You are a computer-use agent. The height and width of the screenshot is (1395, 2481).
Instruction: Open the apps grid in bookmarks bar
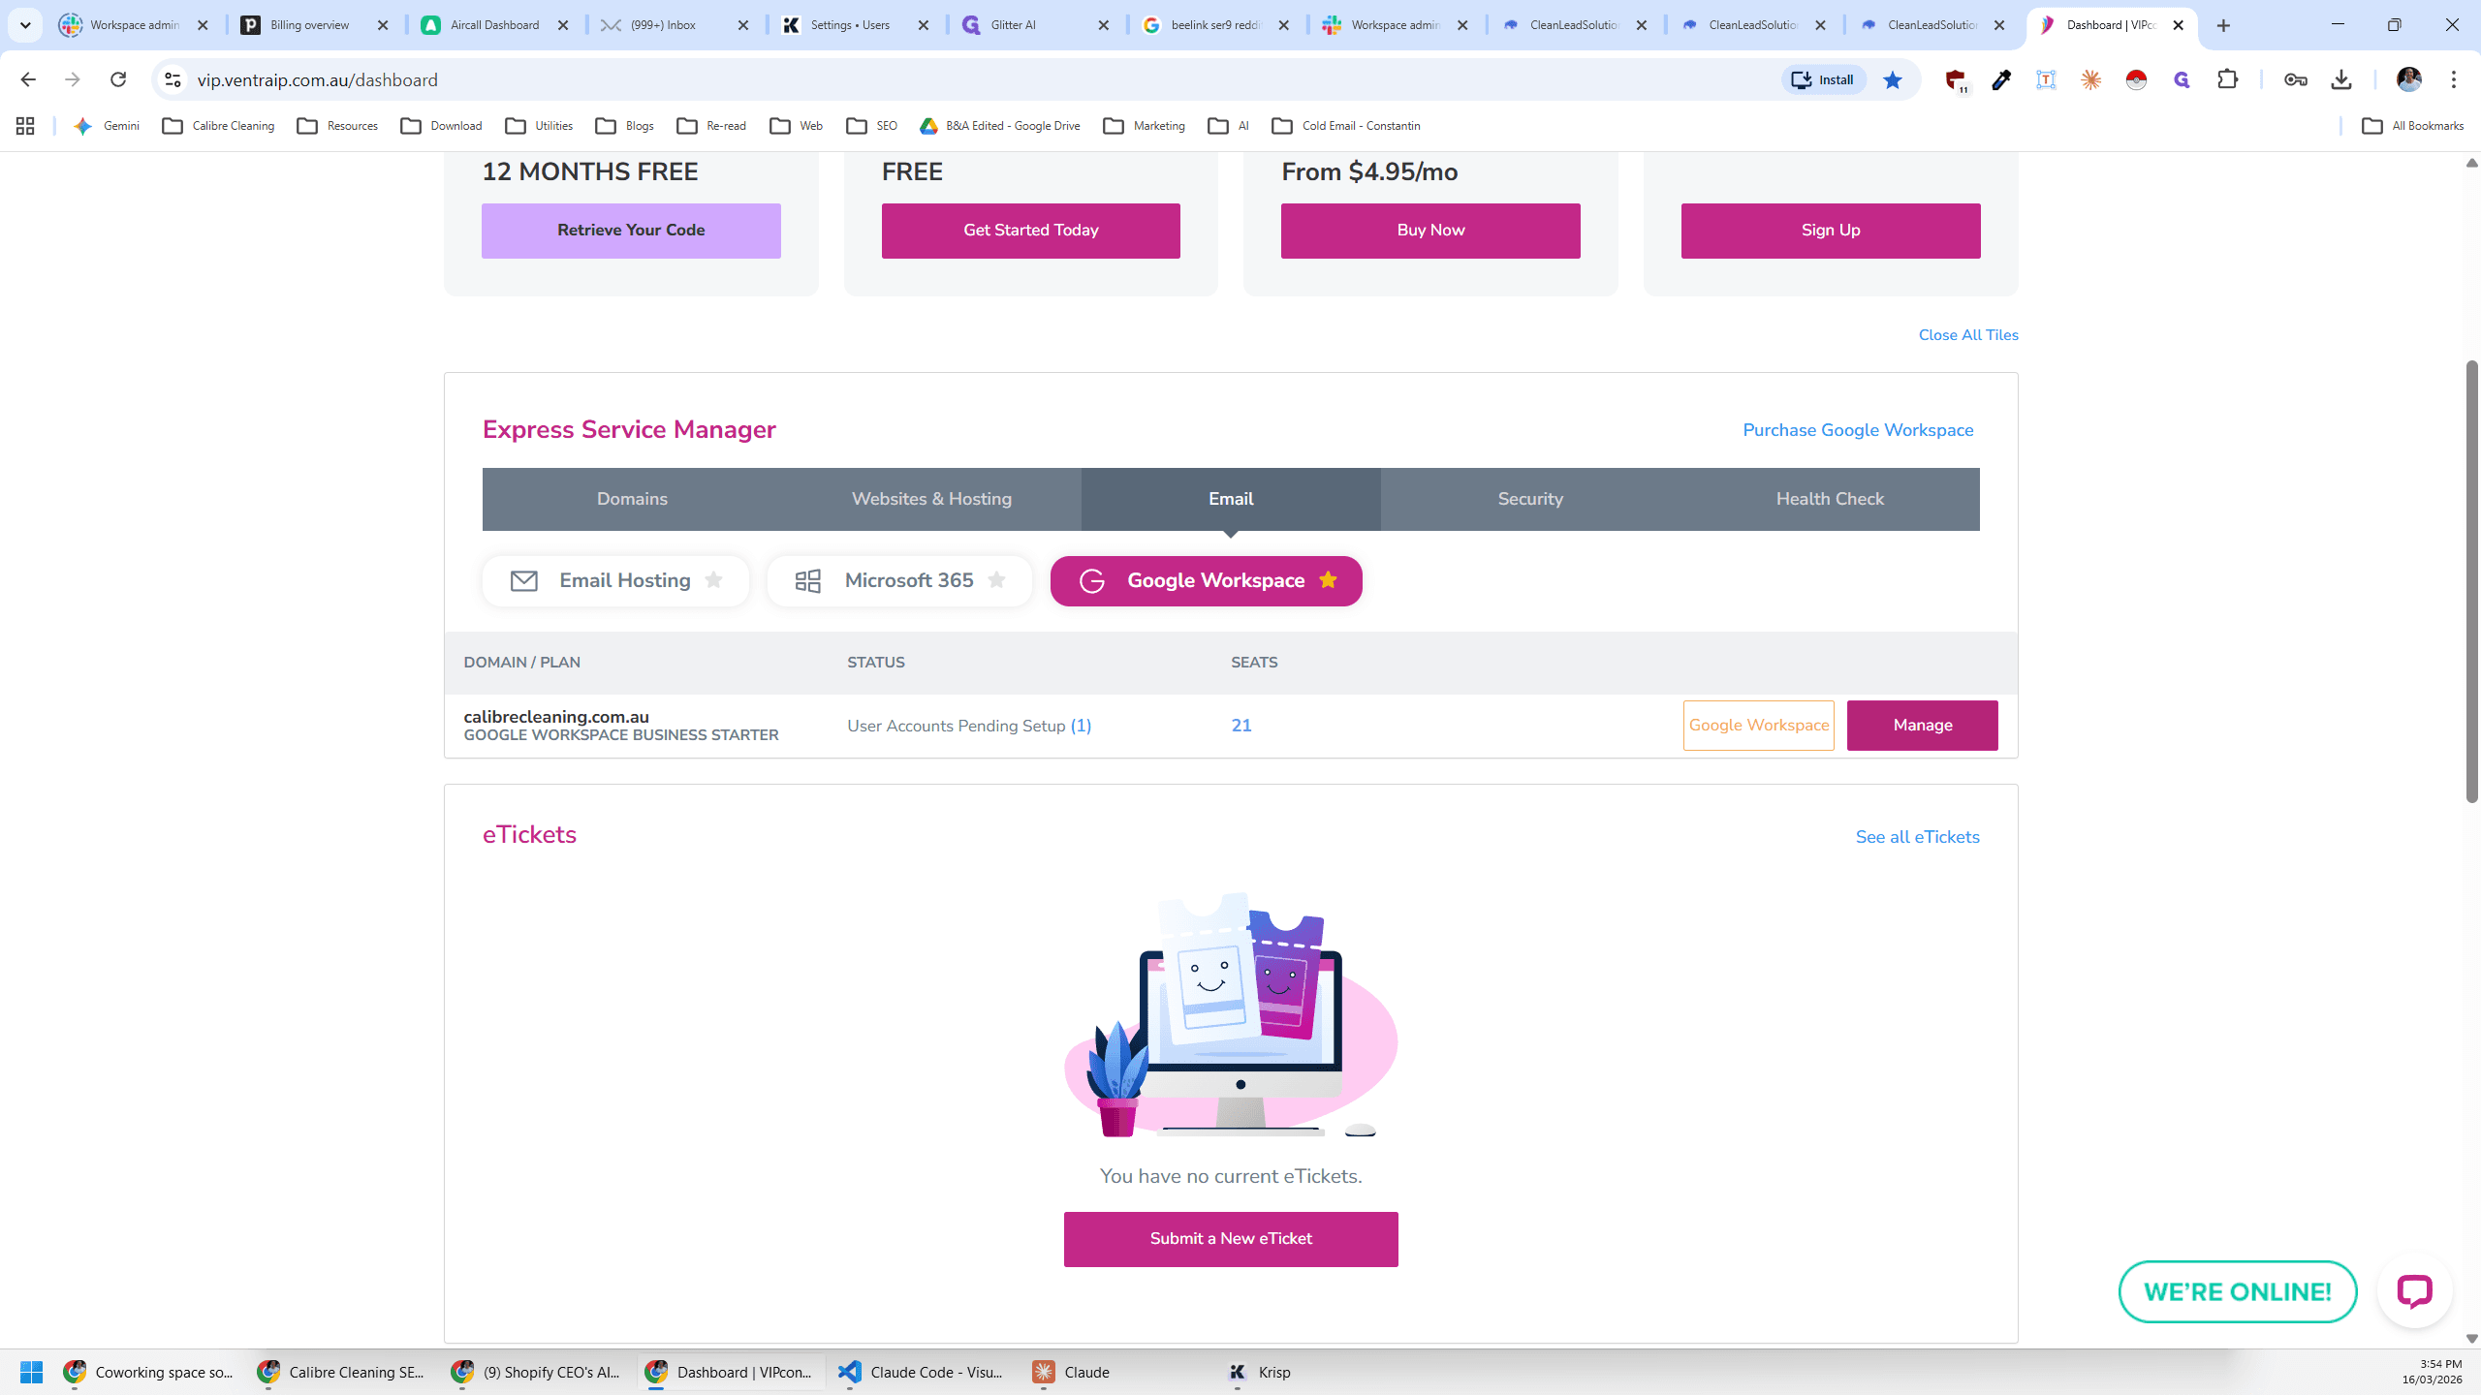(25, 126)
